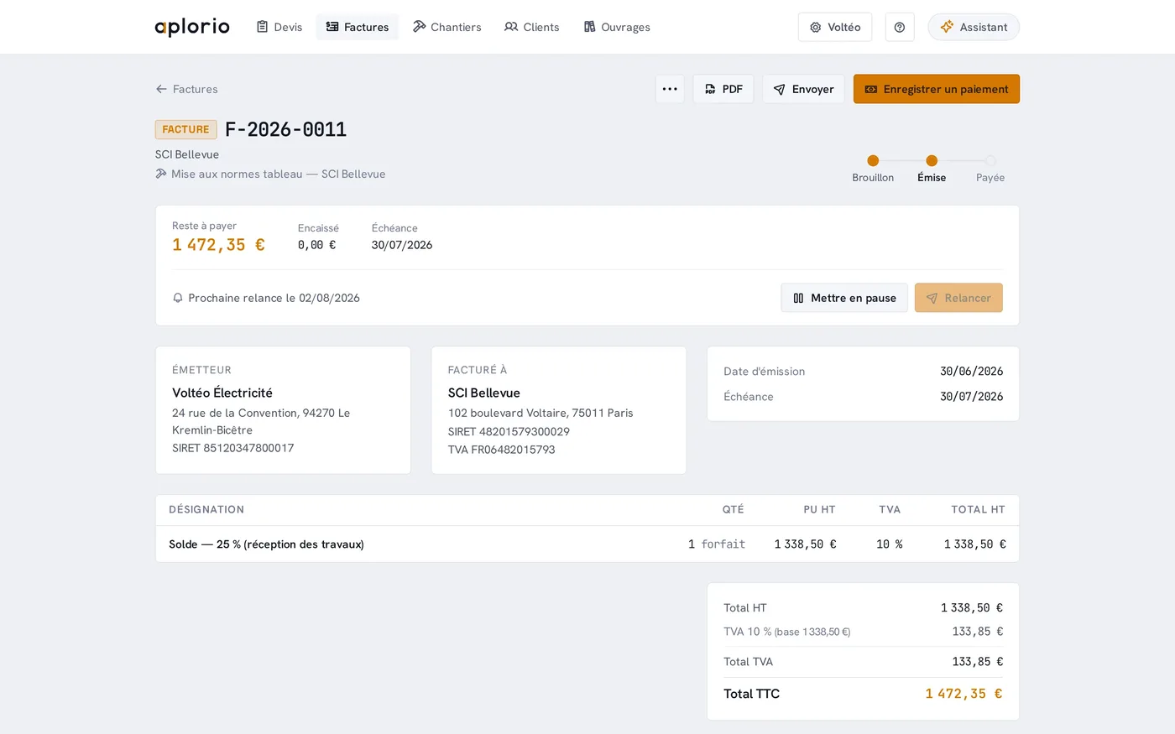The height and width of the screenshot is (734, 1175).
Task: Click the invoice number F-2026-0011
Action: pos(285,129)
